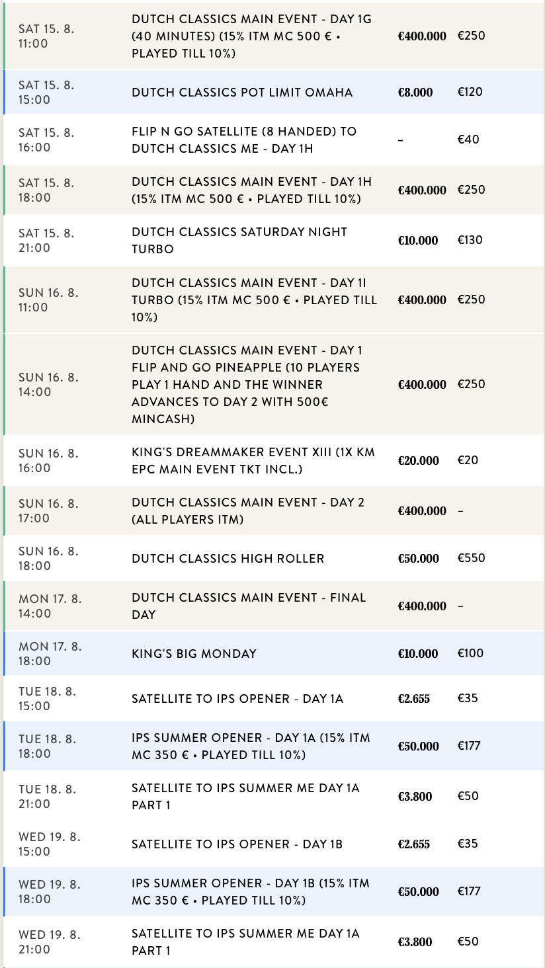
Task: Select Main Event Day 1I Turbo row
Action: (x=272, y=300)
